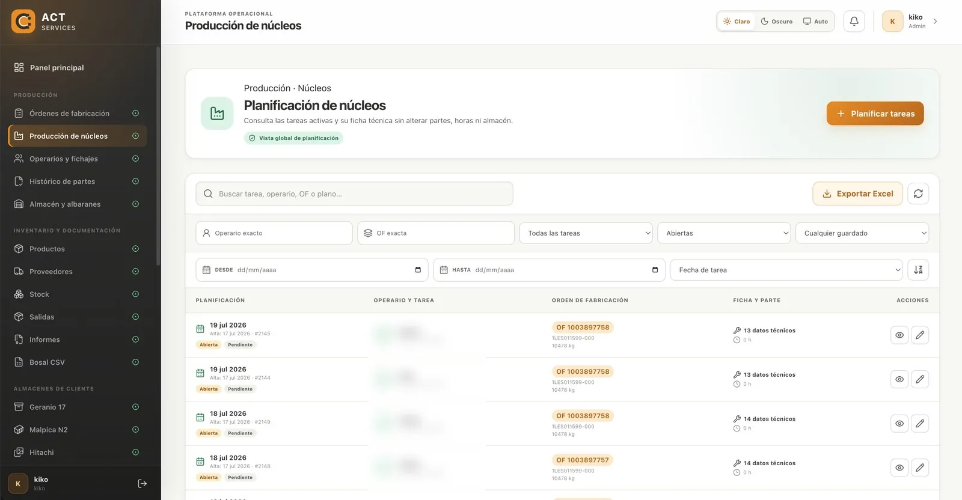
Task: Go to Panel principal
Action: [x=77, y=68]
